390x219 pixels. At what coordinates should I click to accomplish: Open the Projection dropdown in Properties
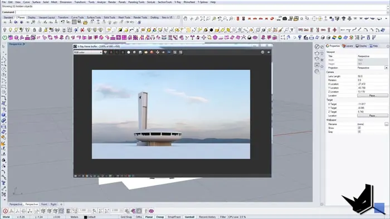(x=386, y=68)
